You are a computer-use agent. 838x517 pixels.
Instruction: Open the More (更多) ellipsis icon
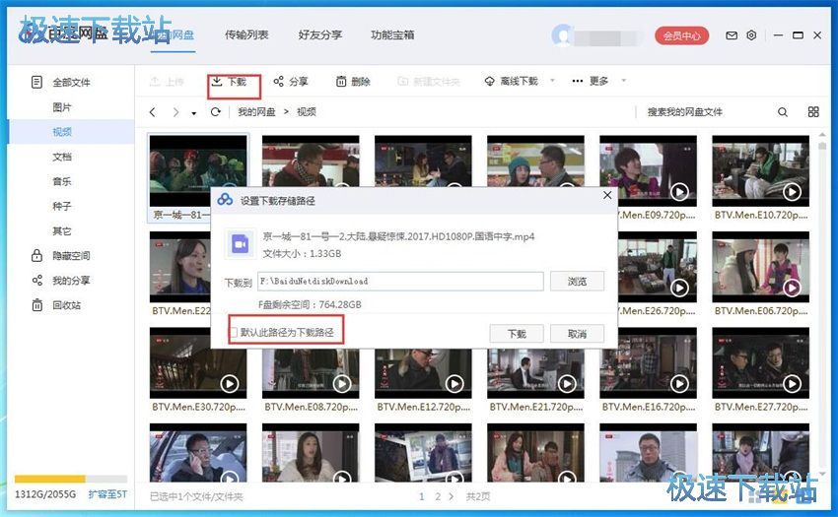pyautogui.click(x=577, y=81)
